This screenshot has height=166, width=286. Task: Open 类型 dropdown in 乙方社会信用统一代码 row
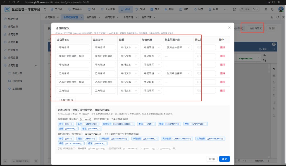pos(129,82)
